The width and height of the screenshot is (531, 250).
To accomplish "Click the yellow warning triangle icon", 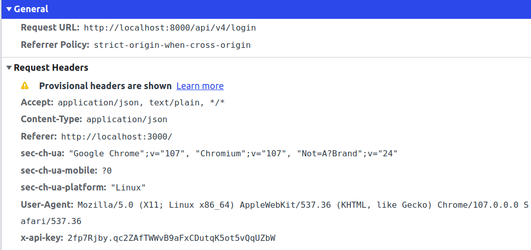I will click(x=24, y=86).
